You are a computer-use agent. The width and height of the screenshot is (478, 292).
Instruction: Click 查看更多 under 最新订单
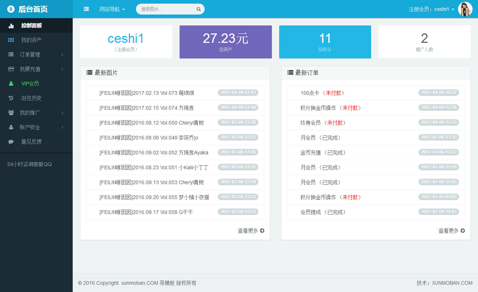point(451,231)
